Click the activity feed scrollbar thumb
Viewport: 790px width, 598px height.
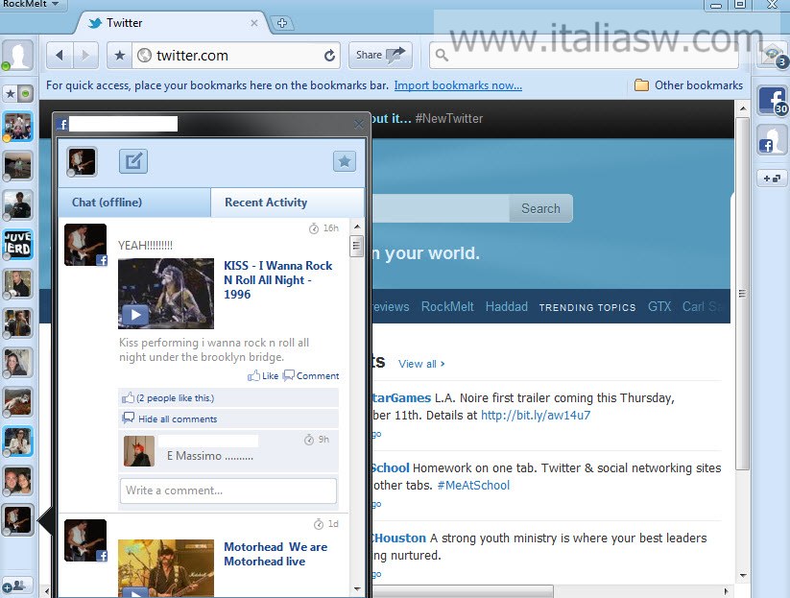click(x=357, y=246)
